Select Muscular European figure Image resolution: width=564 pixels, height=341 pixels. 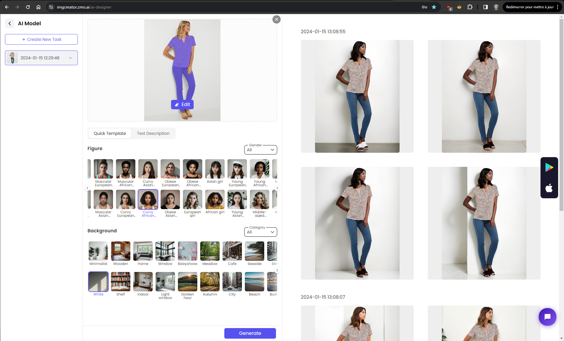click(103, 173)
